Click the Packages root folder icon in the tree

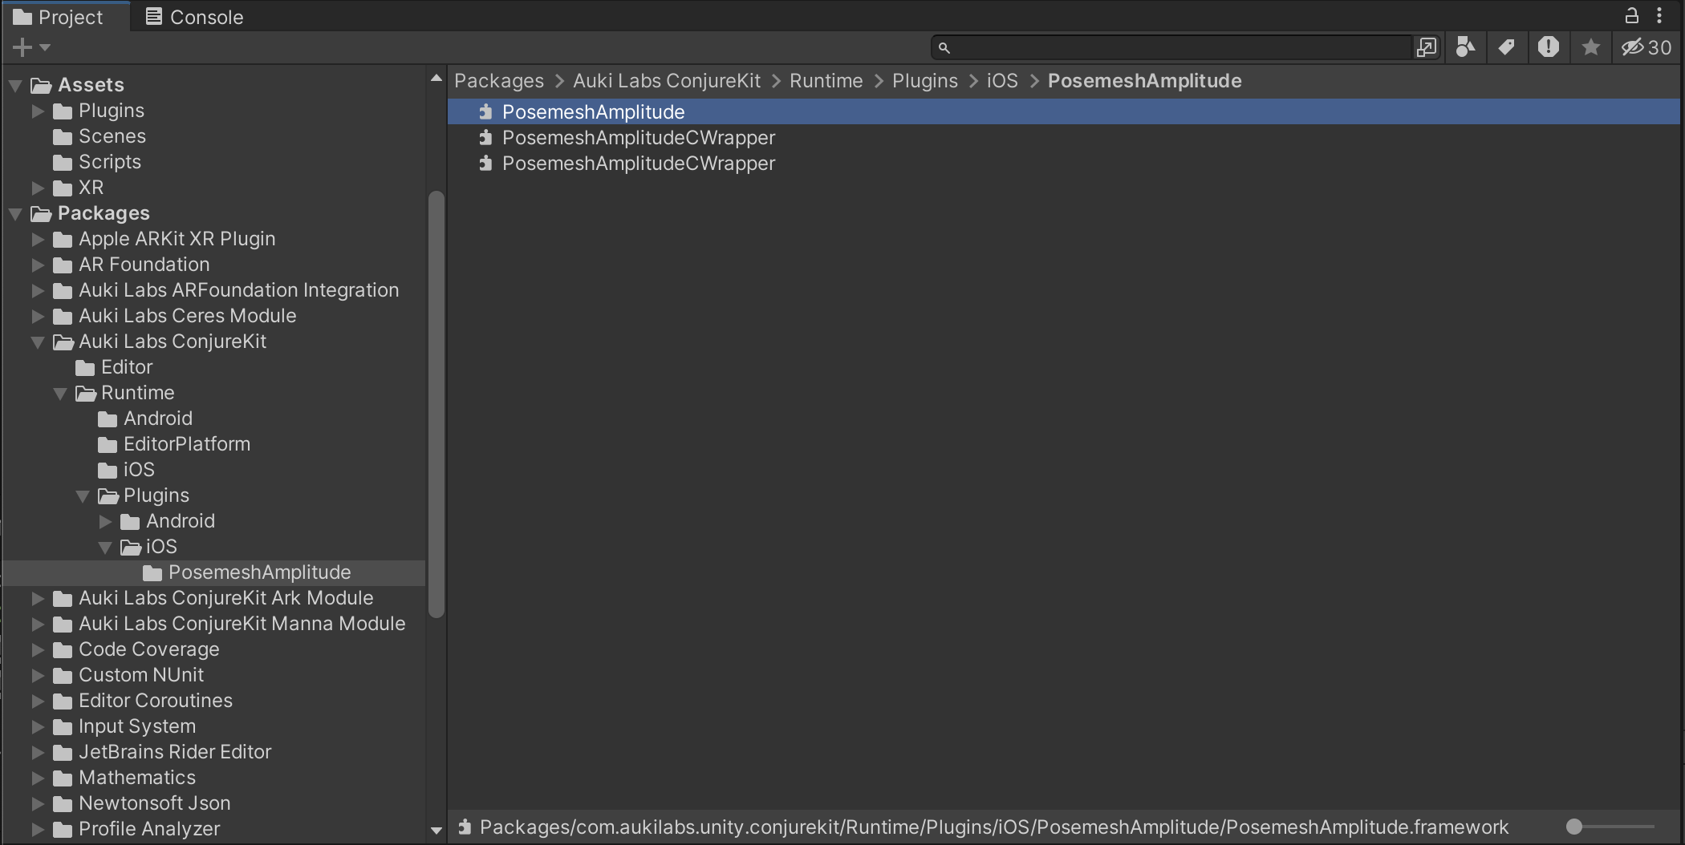(x=41, y=214)
